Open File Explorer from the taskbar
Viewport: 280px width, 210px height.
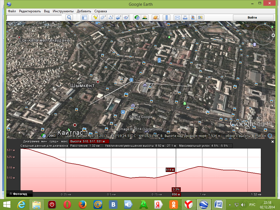point(37,205)
